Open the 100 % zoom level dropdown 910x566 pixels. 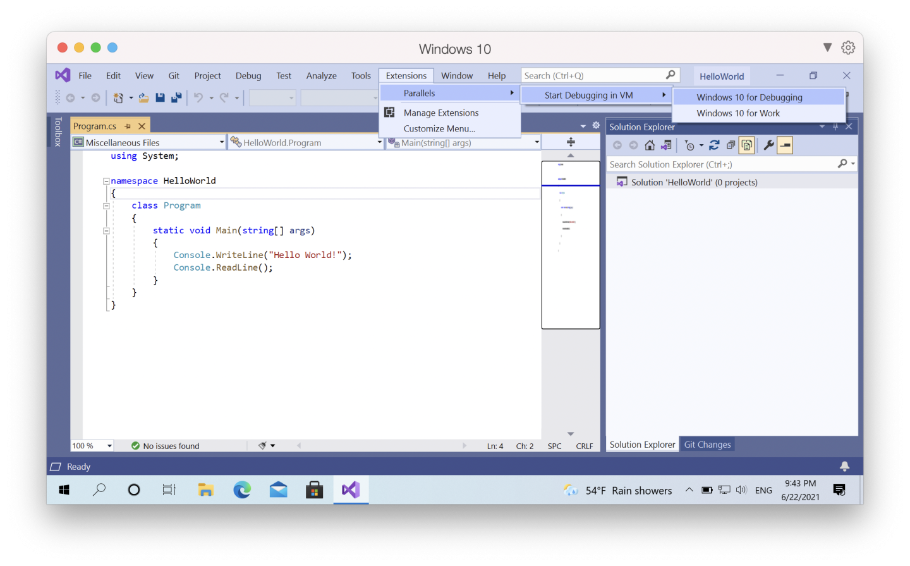click(109, 446)
